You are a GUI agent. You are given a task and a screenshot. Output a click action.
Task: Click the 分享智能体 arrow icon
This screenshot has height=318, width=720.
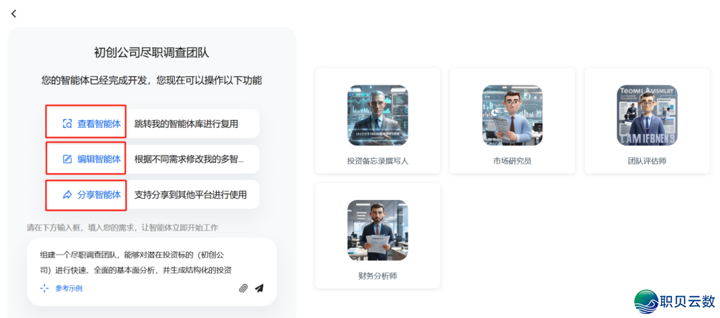[x=67, y=195]
